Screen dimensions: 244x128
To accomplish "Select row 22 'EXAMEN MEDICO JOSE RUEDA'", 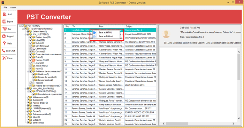I will click(110, 112).
